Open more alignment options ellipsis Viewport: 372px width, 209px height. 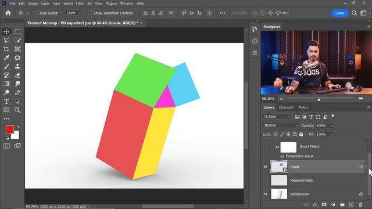[223, 13]
